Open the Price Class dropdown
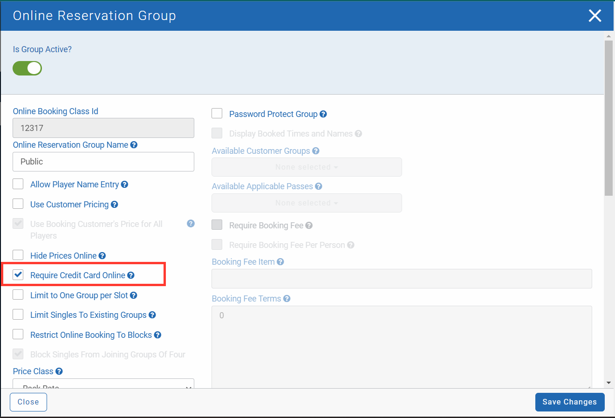Image resolution: width=615 pixels, height=418 pixels. 103,385
